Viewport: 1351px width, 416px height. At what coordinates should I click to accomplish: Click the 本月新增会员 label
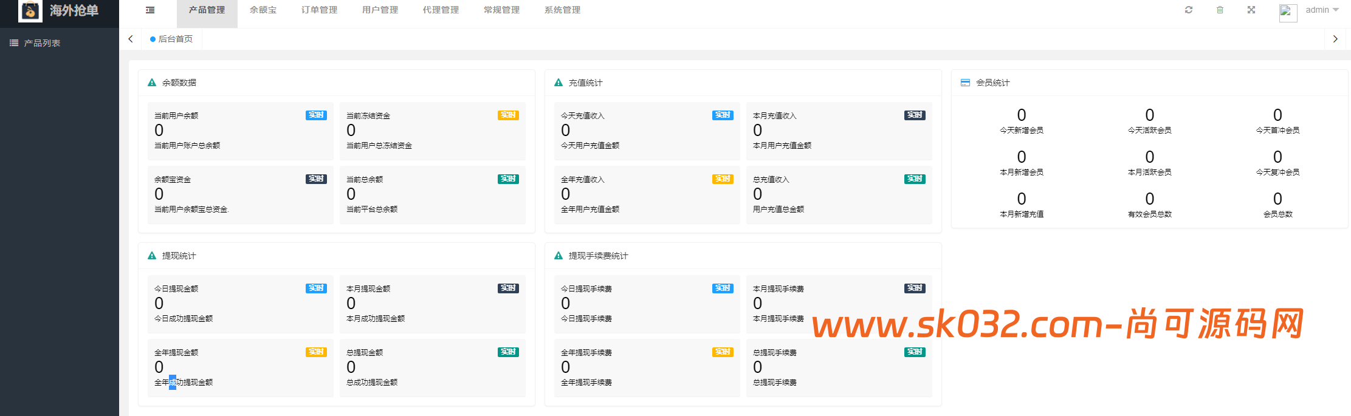click(1022, 172)
